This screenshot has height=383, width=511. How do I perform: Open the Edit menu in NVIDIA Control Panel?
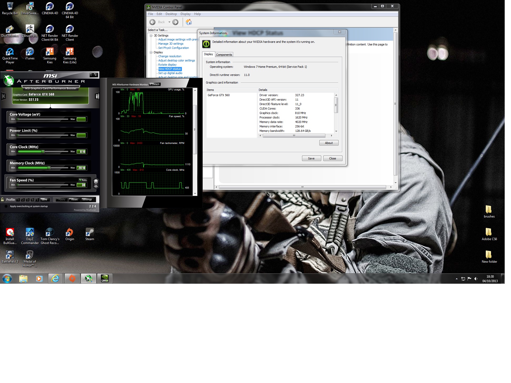tap(159, 14)
